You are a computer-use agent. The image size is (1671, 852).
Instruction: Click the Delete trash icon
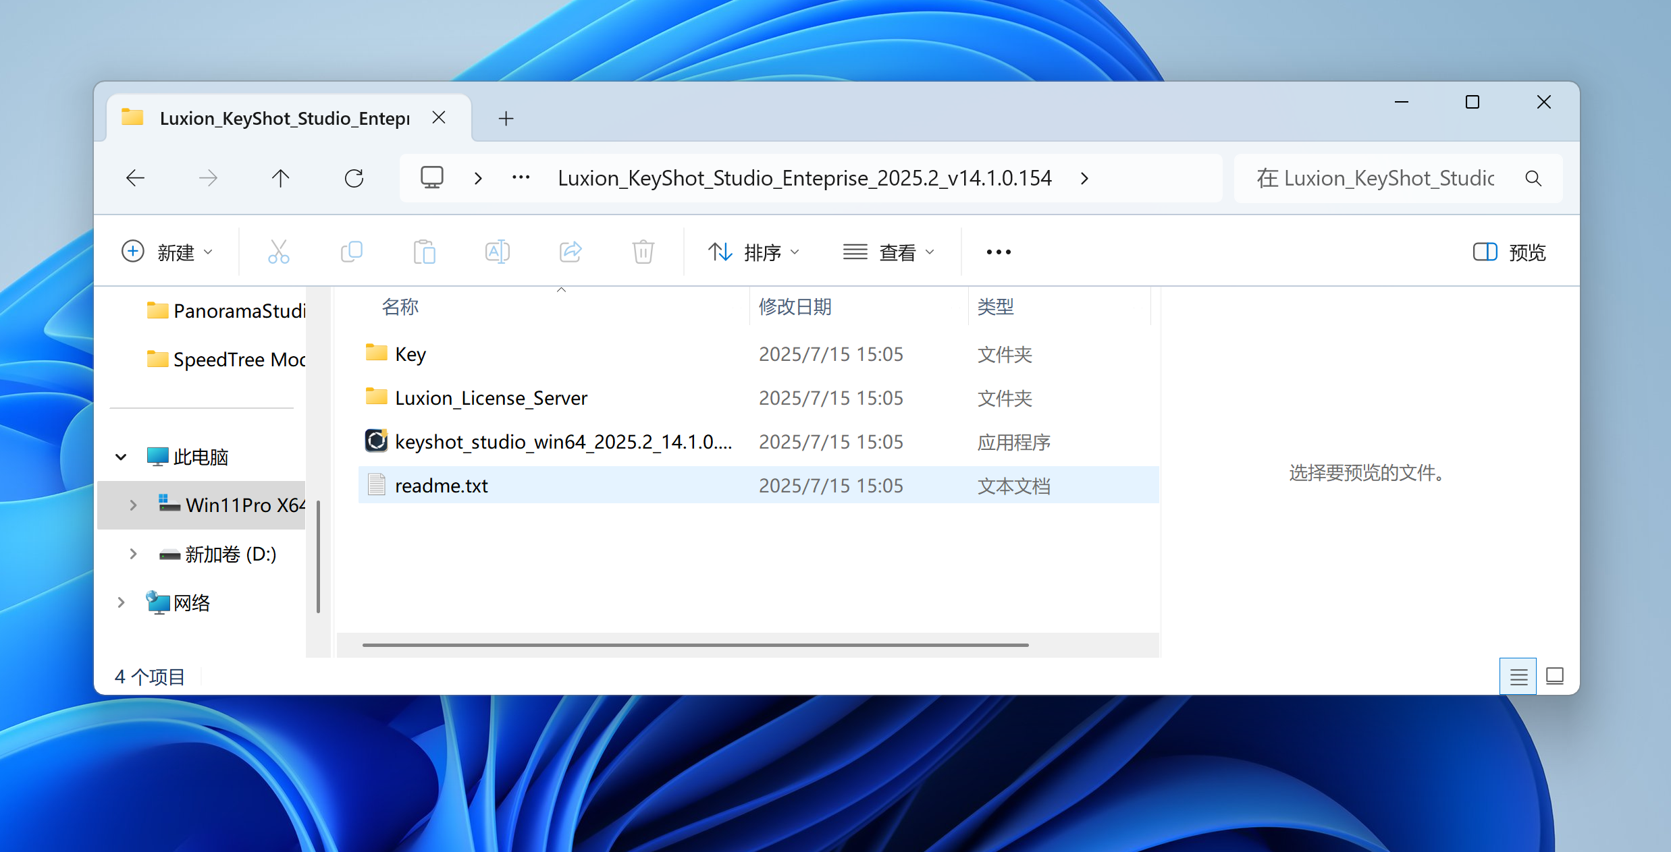(643, 252)
